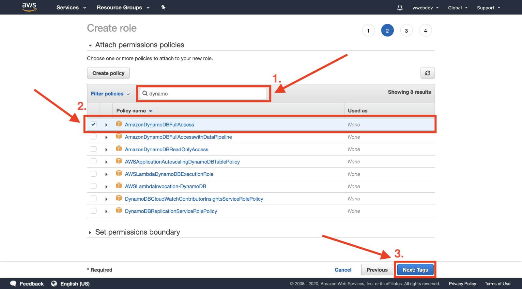Click the Cancel link
The image size is (522, 289).
coord(343,270)
